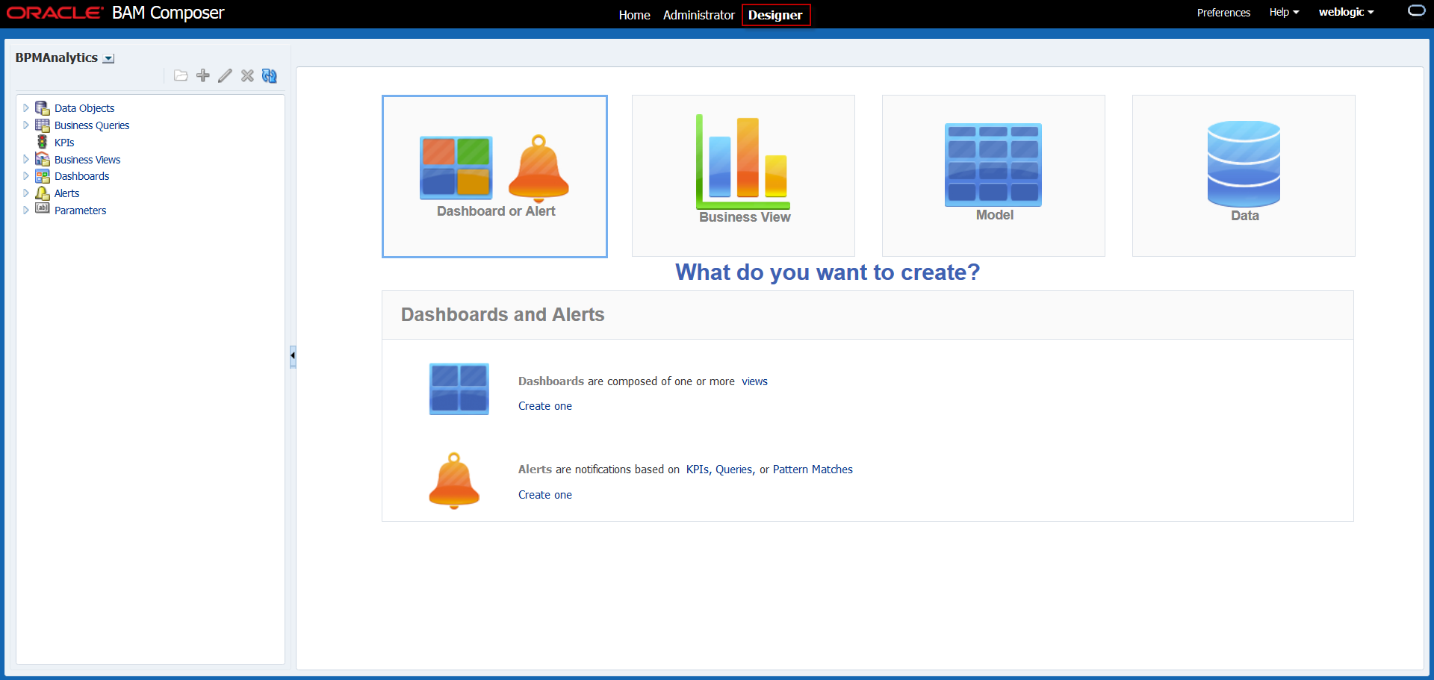This screenshot has width=1434, height=680.
Task: Pick the Model grid tile
Action: pos(993,175)
